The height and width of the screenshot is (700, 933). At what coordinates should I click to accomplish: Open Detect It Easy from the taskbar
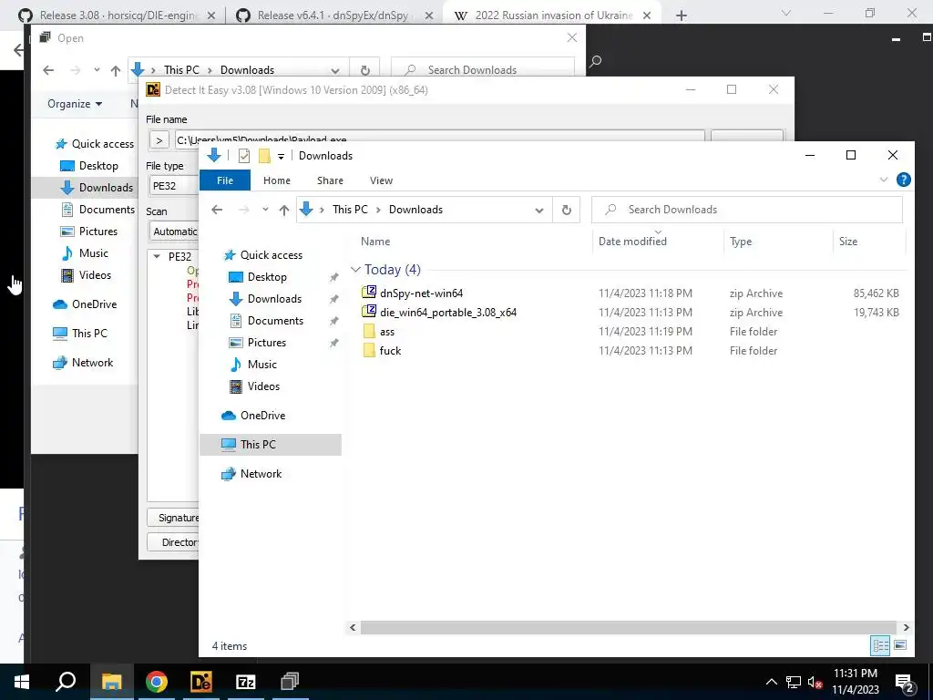pyautogui.click(x=200, y=682)
